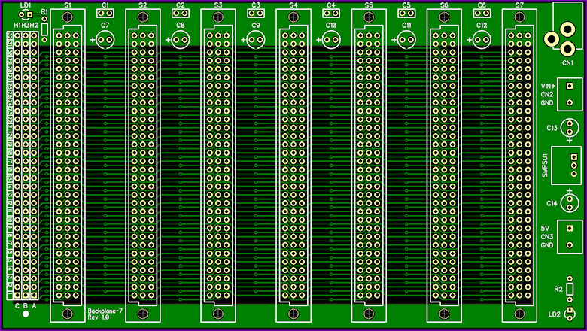
Task: Click the CN3 connector label
Action: pos(547,237)
